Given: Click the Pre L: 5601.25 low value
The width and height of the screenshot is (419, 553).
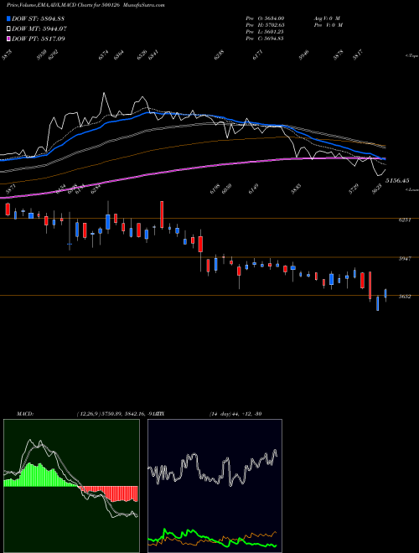Looking at the screenshot, I should click(x=265, y=32).
